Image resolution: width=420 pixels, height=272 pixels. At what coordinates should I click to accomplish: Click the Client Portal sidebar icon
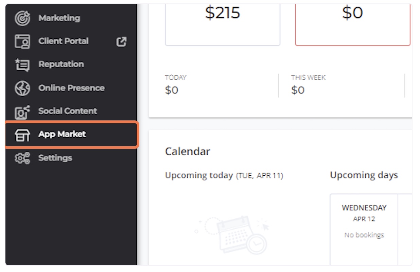(x=22, y=41)
